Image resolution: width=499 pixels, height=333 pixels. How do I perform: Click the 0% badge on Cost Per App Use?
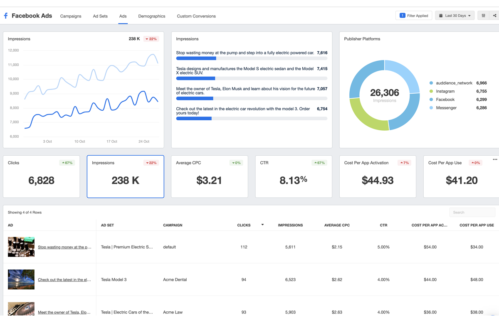coord(475,163)
